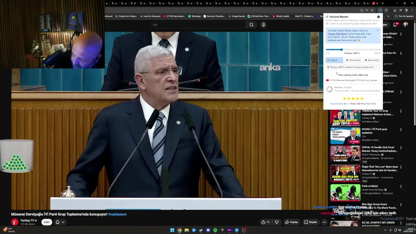Screen dimensions: 416x234
Task: Open Steam from the taskbar
Action: point(201,230)
